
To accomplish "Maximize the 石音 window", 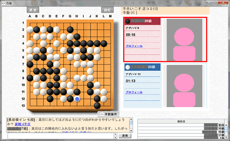I will pos(215,2).
